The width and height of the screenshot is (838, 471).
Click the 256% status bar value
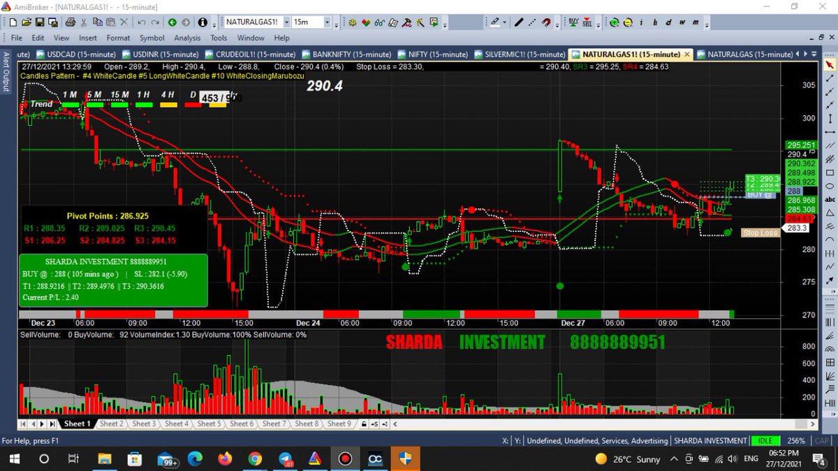(x=797, y=441)
